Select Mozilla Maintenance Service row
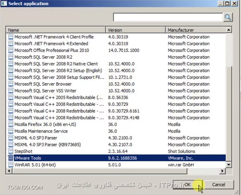 tap(116, 131)
